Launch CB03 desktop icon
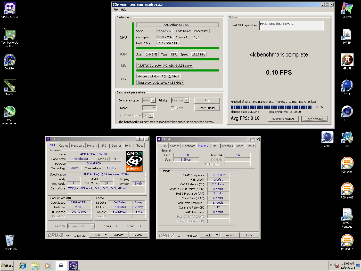This screenshot has height=271, width=361. point(327,139)
